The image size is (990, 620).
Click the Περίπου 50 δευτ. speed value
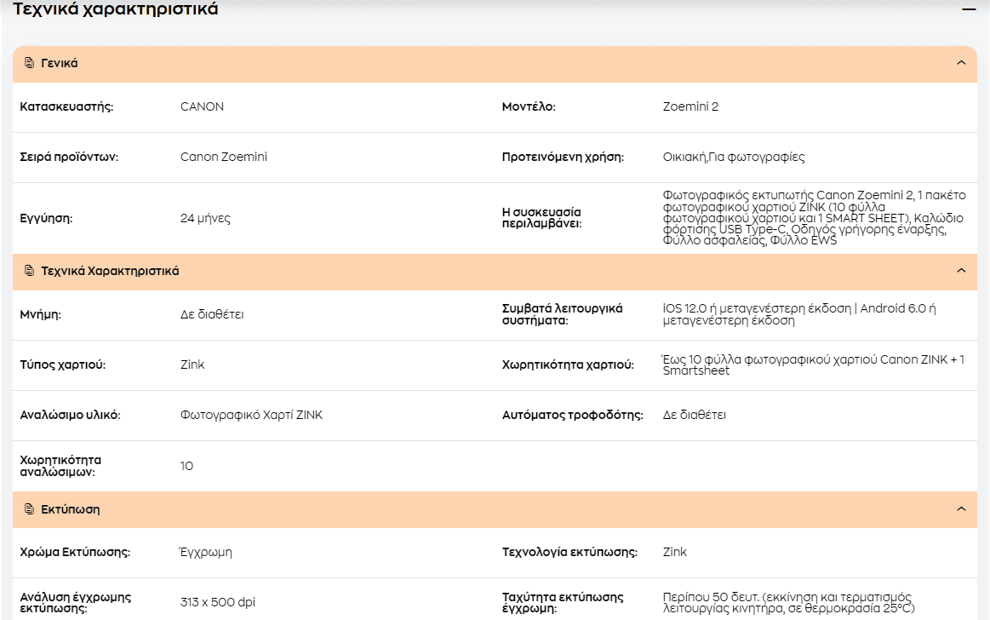coord(788,602)
